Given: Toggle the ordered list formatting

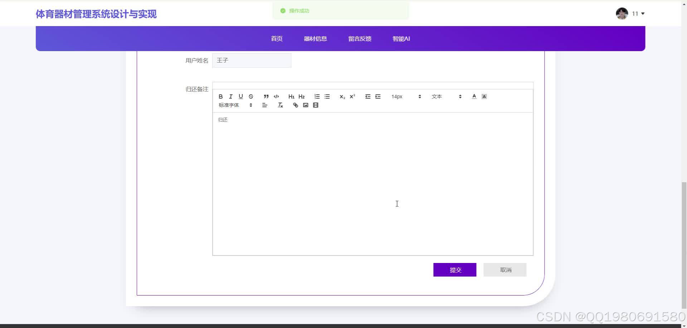Looking at the screenshot, I should coord(317,96).
